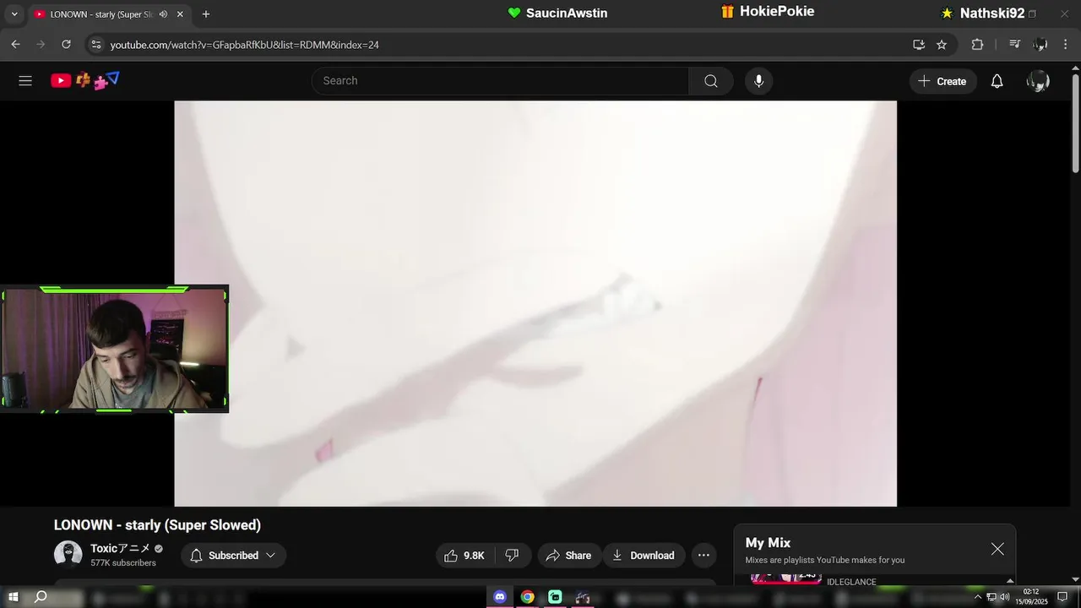Start voice search with microphone

(x=758, y=81)
